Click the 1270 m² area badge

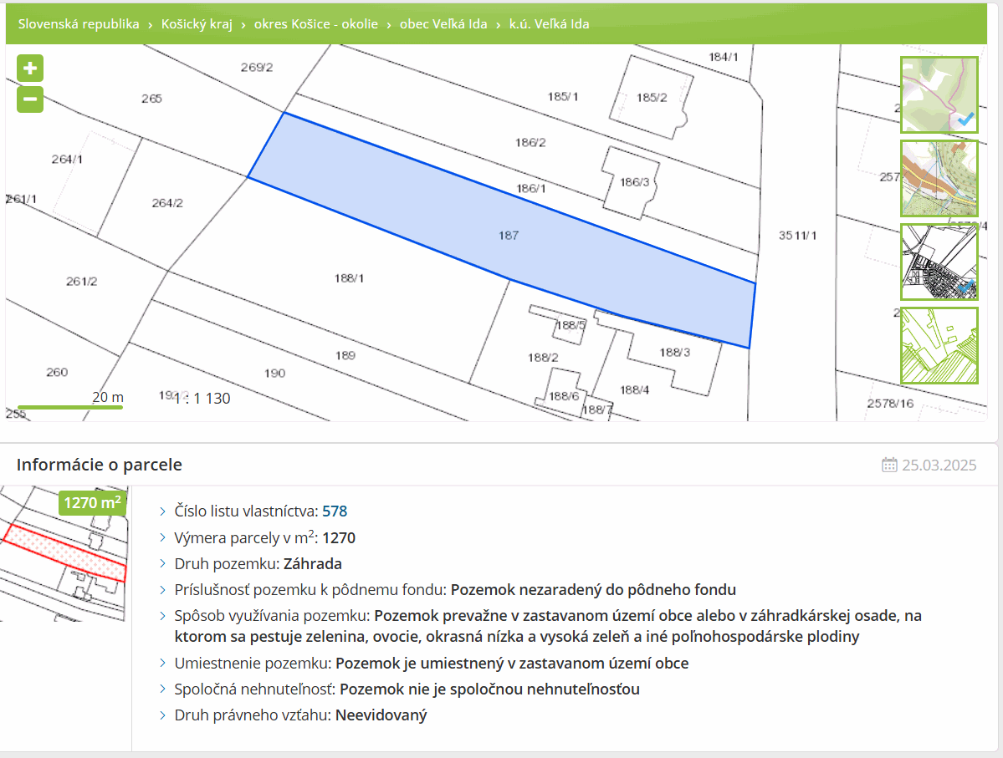tap(92, 503)
